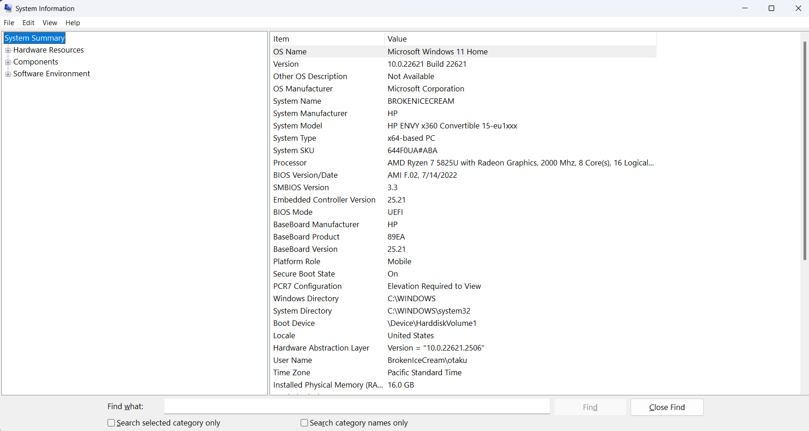This screenshot has width=809, height=431.
Task: Select the Hardware Abstraction Layer item
Action: (x=321, y=348)
